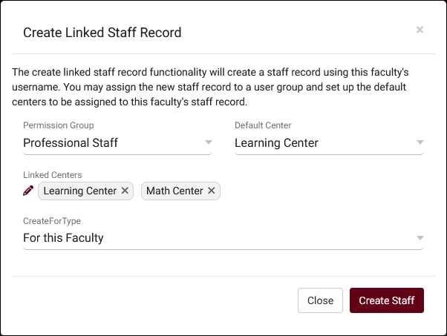This screenshot has height=336, width=447.
Task: Remove the Learning Center linked center chip
Action: tap(125, 191)
